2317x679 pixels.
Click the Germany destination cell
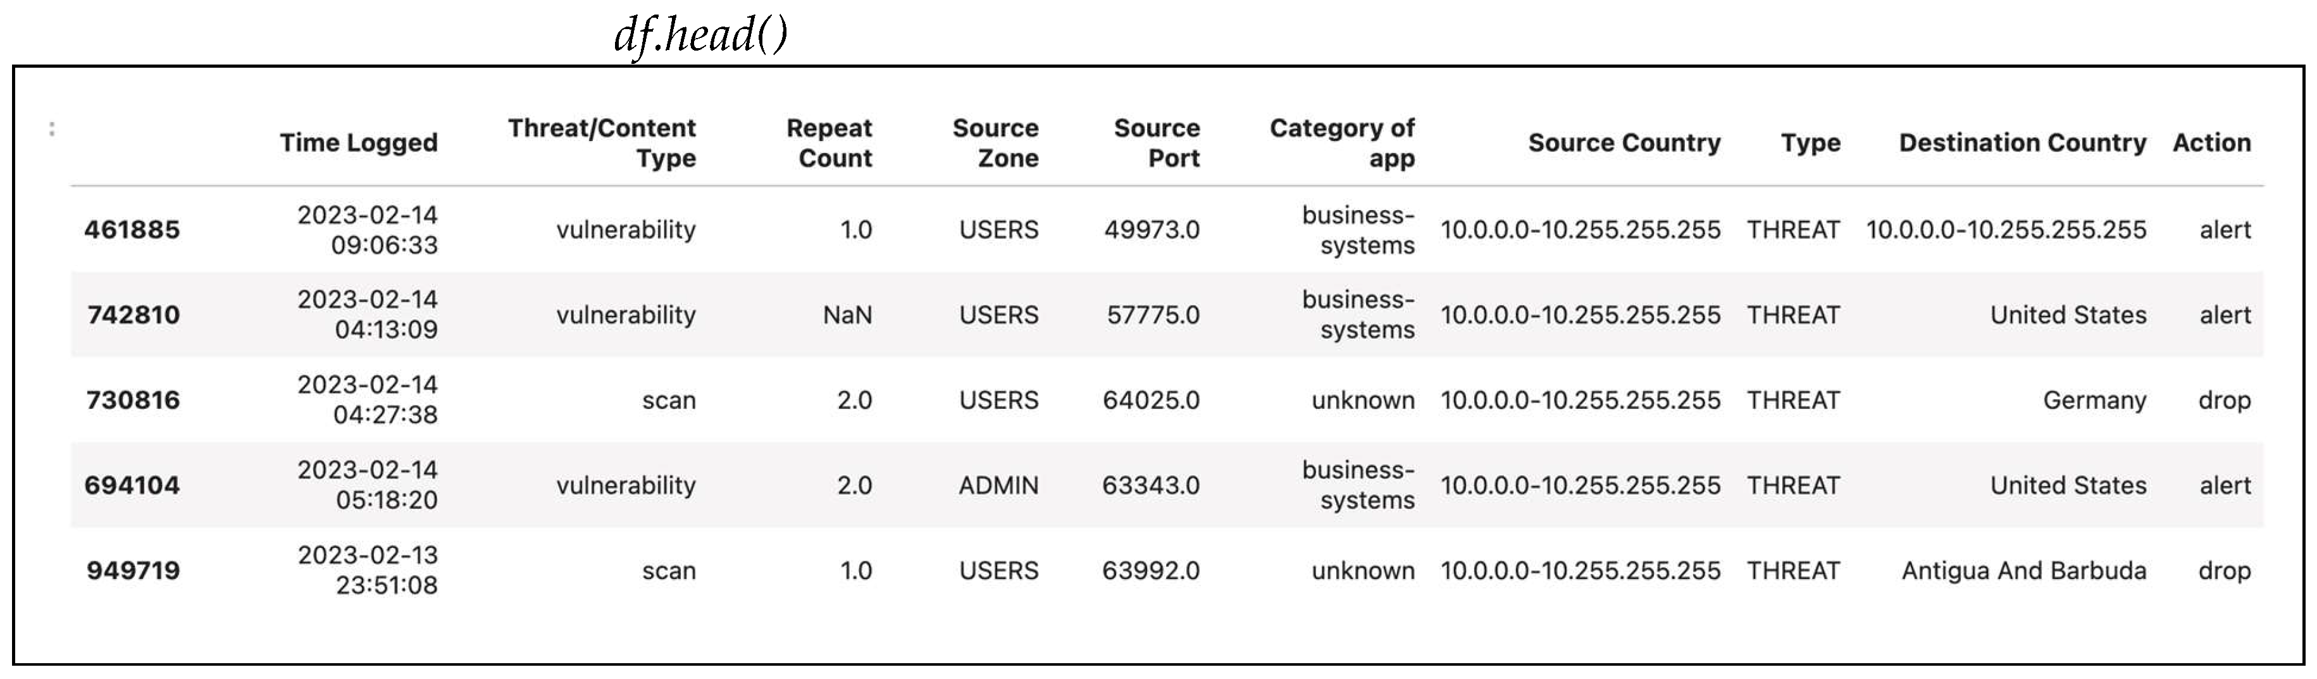[x=2094, y=400]
